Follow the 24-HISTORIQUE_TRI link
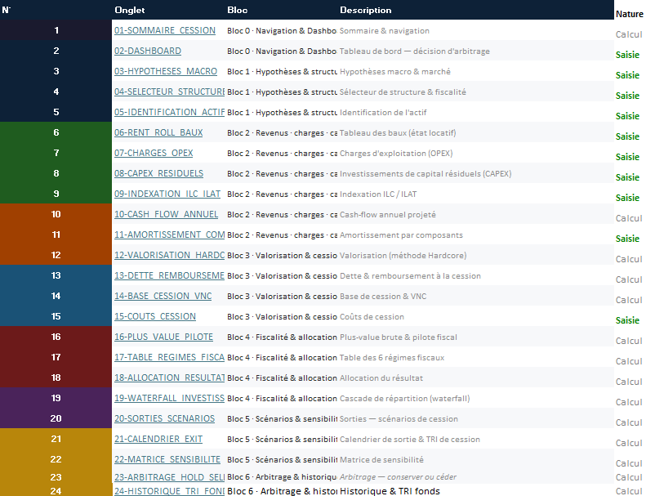Image resolution: width=646 pixels, height=496 pixels. pos(169,491)
